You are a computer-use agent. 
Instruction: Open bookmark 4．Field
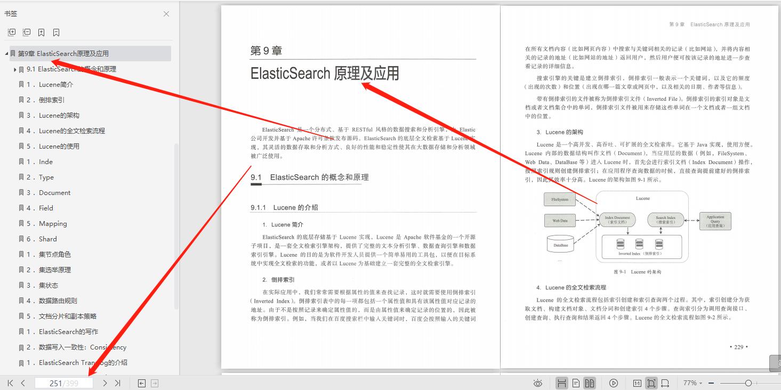point(40,208)
